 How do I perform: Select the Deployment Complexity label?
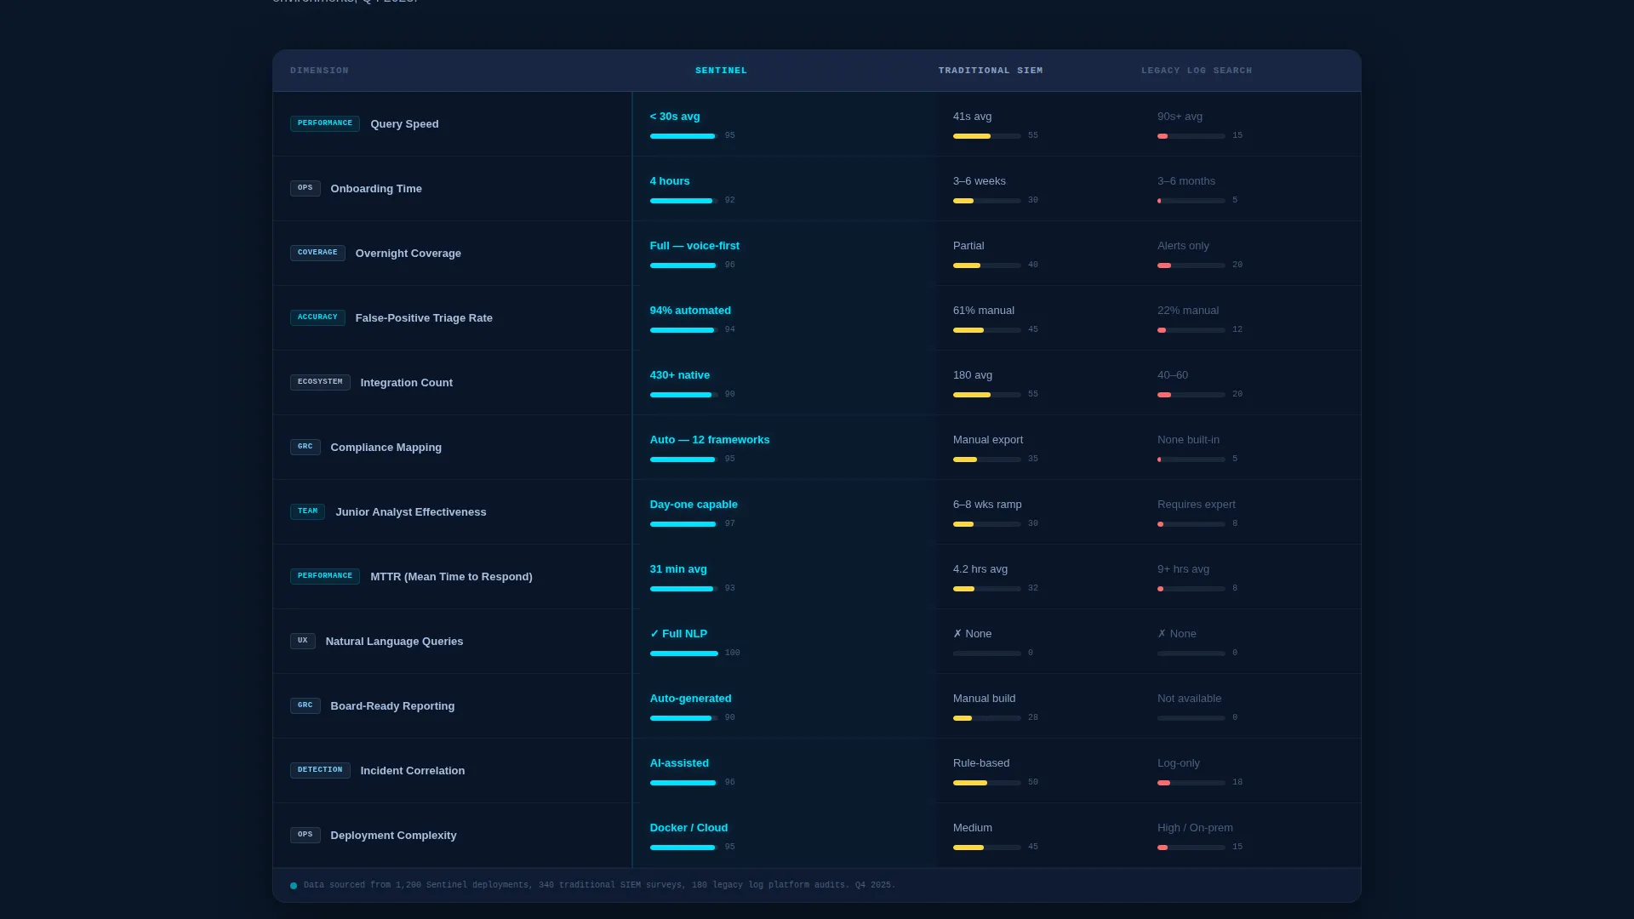click(393, 836)
